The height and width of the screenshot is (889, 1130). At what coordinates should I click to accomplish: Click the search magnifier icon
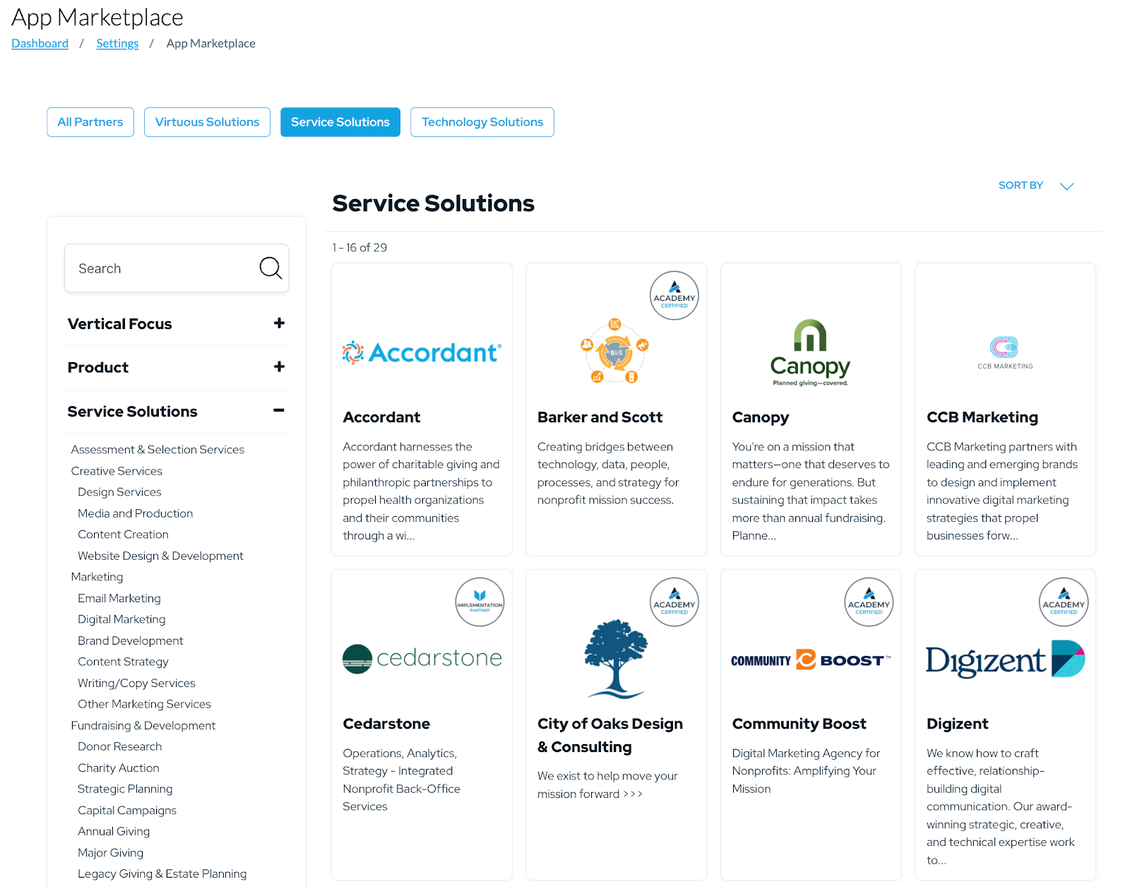coord(270,268)
